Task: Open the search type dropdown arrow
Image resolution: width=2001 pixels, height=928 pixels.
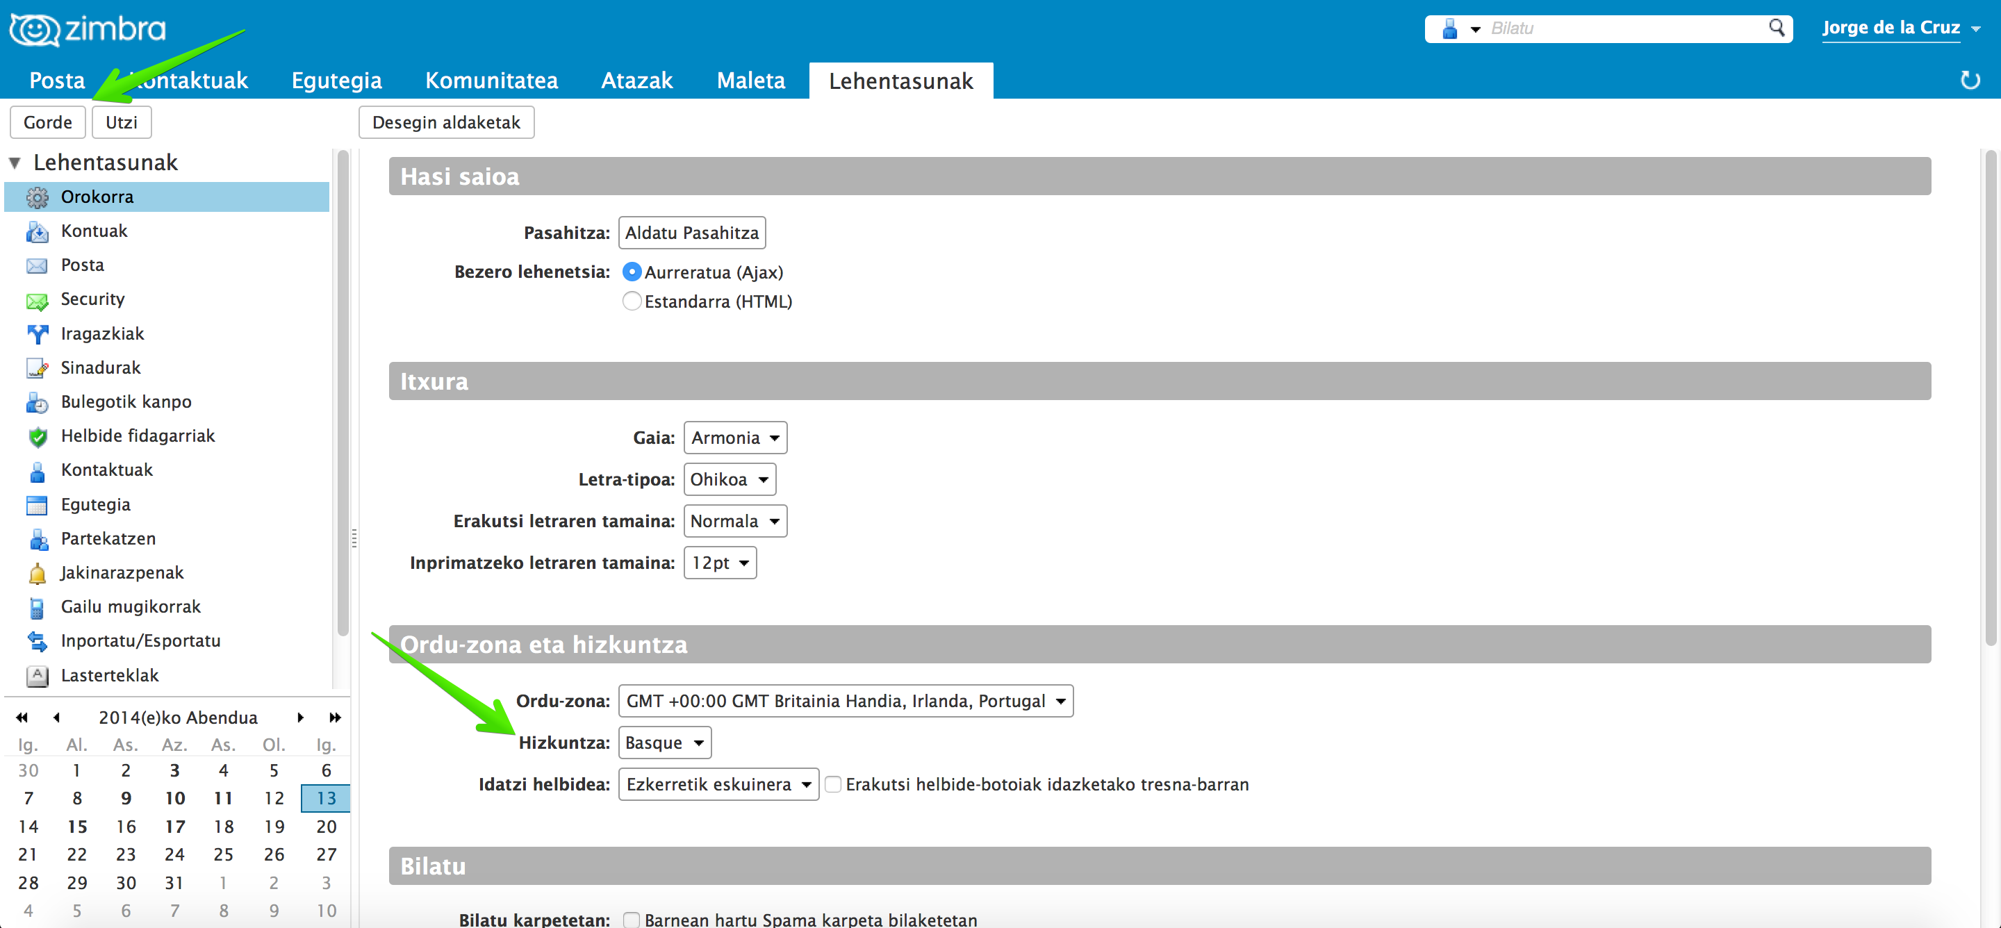Action: pos(1474,29)
